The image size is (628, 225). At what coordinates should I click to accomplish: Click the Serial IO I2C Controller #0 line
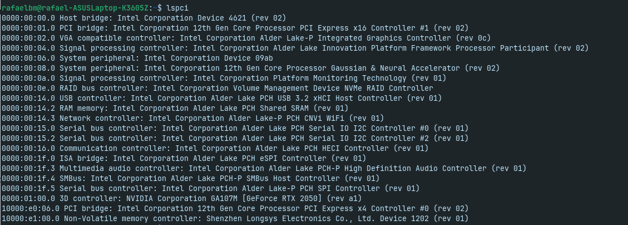(x=234, y=128)
